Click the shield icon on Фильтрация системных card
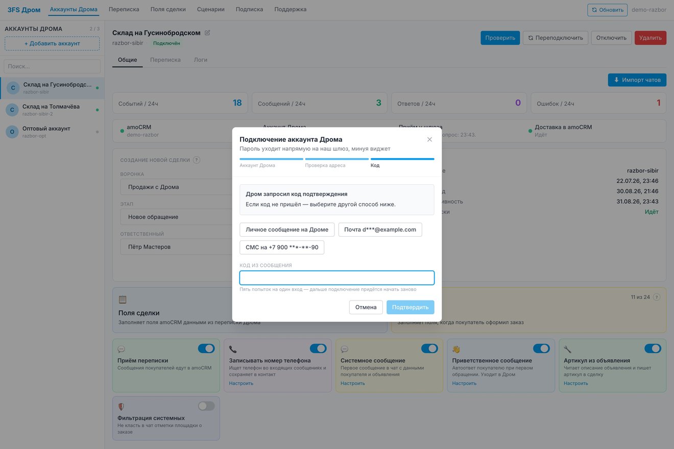This screenshot has width=674, height=449. (122, 407)
